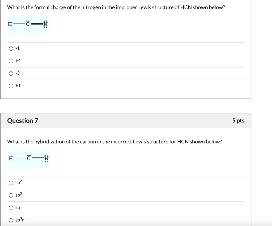
Task: Choose the sp3 hybridization answer
Action: point(11,195)
